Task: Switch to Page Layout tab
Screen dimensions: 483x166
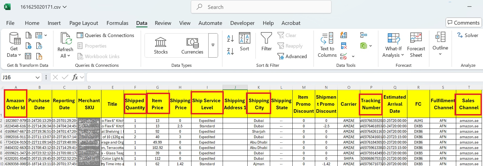Action: click(x=84, y=23)
